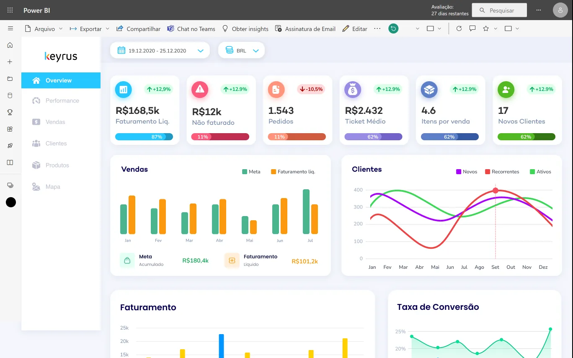Click the Editar button

tap(355, 28)
